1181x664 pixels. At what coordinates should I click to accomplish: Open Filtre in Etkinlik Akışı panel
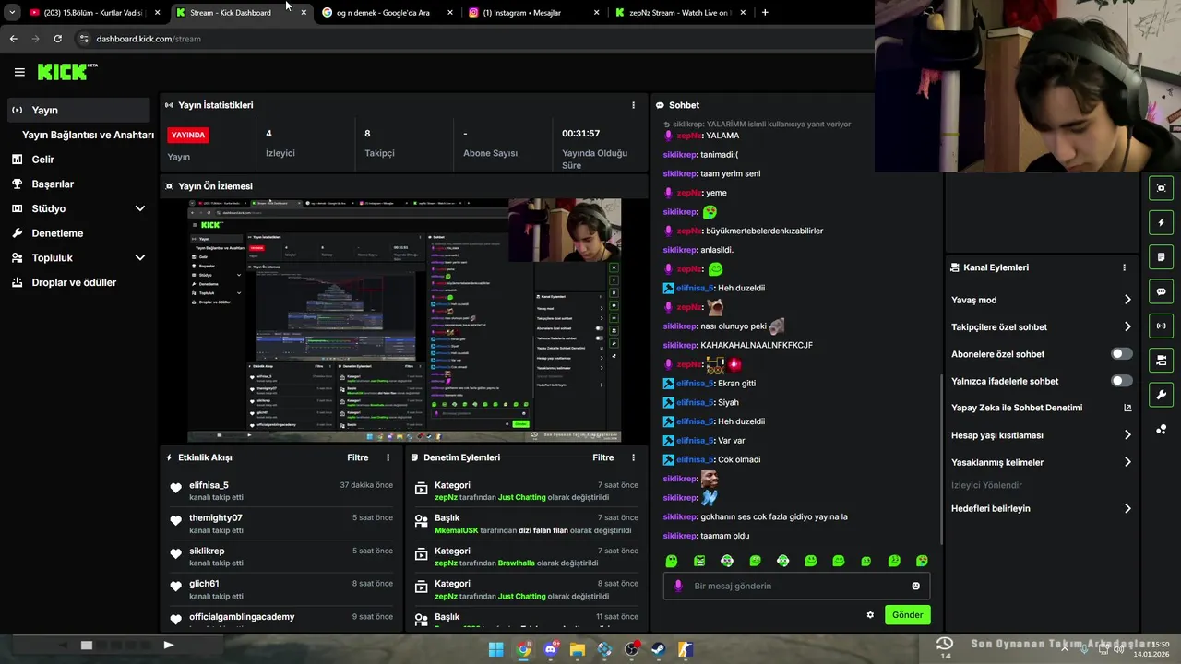358,457
